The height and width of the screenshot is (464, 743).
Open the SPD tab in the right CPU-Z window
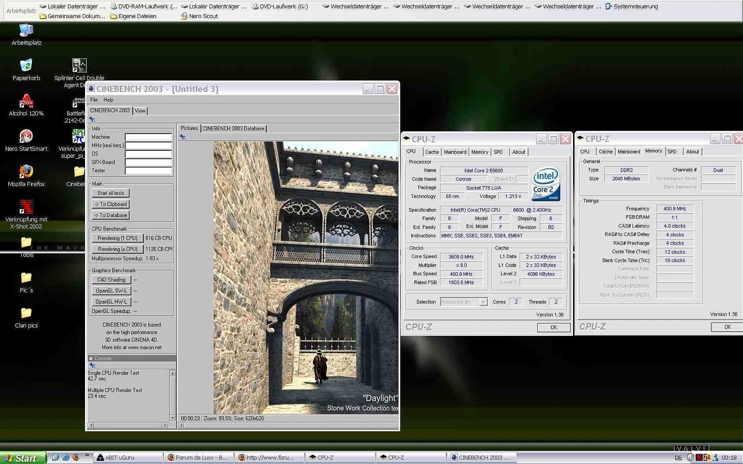point(672,152)
